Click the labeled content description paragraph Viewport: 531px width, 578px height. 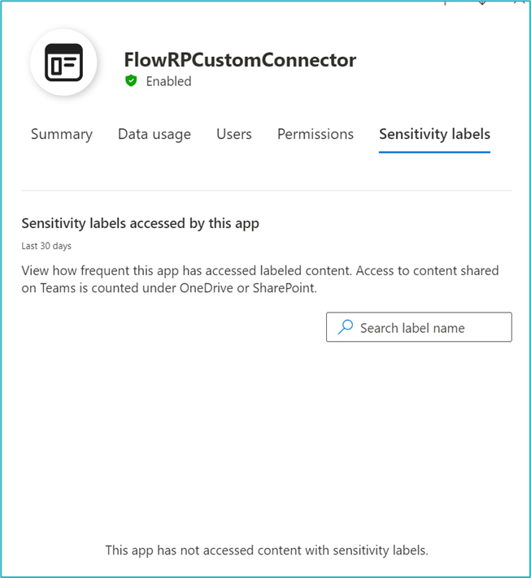pos(260,278)
